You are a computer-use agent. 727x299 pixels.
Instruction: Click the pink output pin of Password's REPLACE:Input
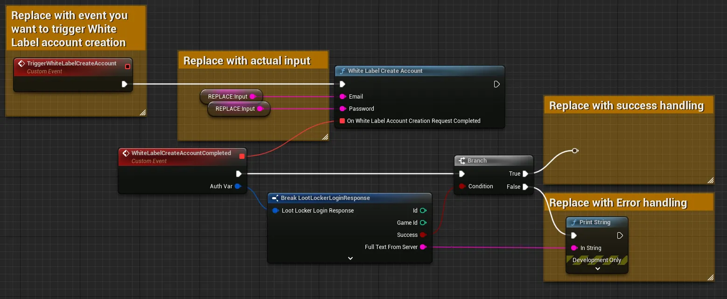260,109
